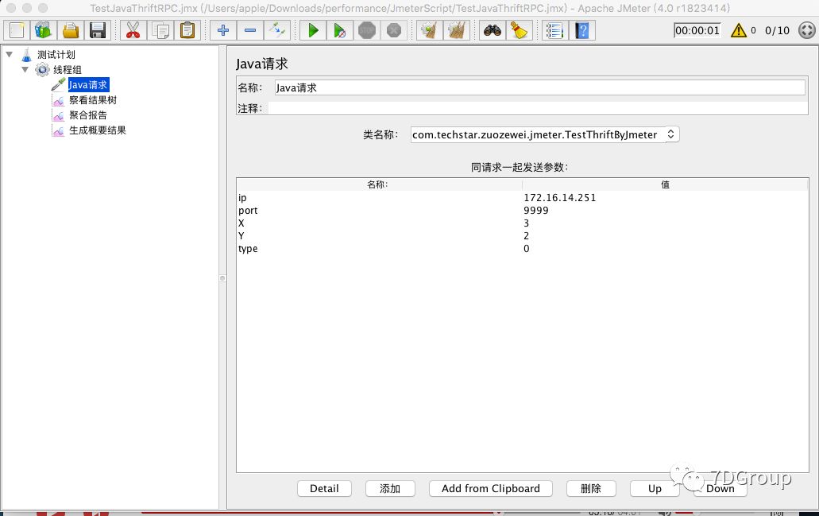Expand all with the plus icon
Image resolution: width=819 pixels, height=516 pixels.
223,30
